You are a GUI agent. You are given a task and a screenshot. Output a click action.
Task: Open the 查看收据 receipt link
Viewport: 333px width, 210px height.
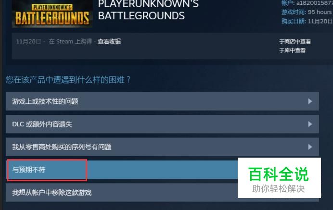[109, 41]
